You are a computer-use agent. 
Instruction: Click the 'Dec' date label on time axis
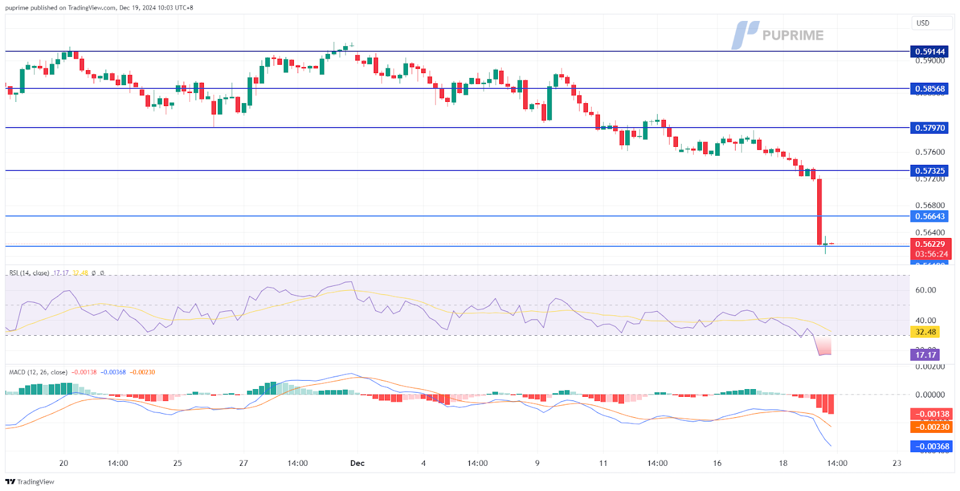click(x=358, y=463)
